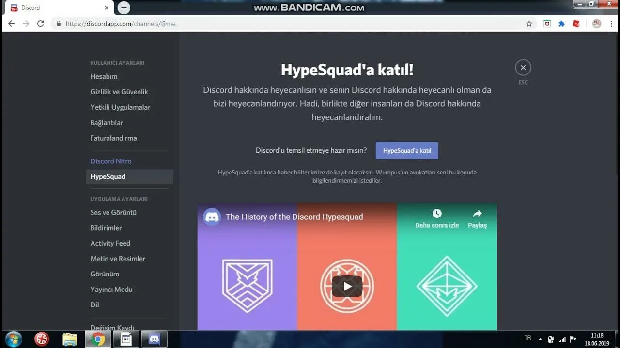Screen dimensions: 620x348
Task: Click the Discord taskbar icon
Action: 155,339
